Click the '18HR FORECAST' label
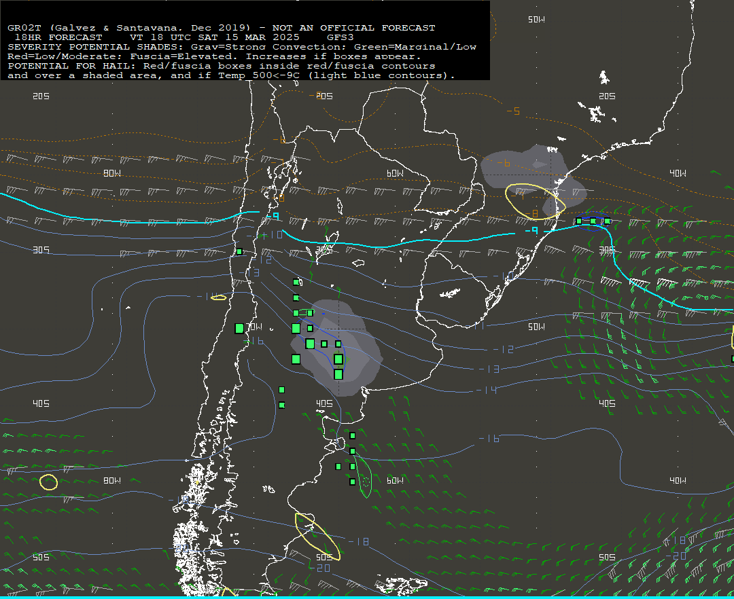This screenshot has height=599, width=734. pos(58,37)
